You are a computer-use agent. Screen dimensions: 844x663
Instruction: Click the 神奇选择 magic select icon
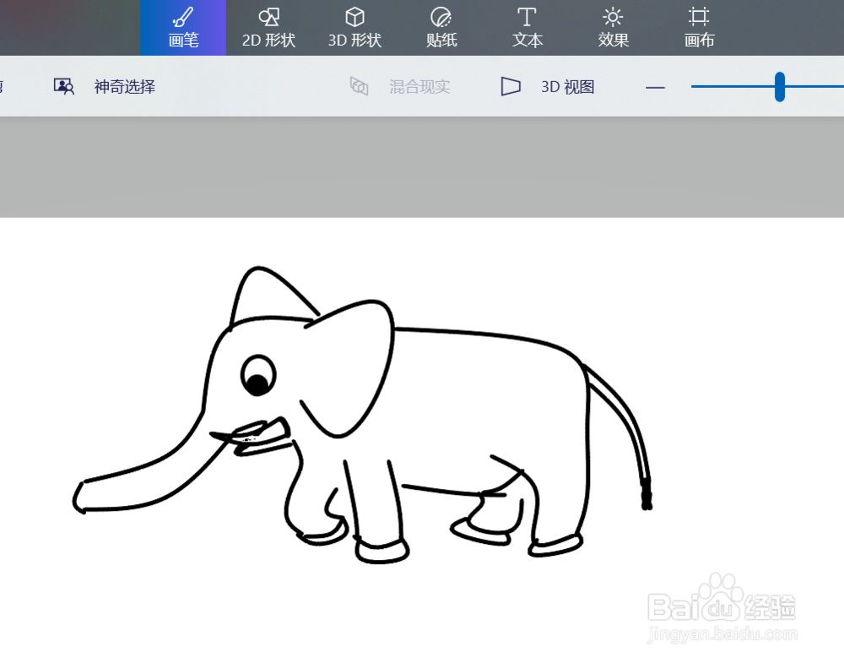click(64, 86)
